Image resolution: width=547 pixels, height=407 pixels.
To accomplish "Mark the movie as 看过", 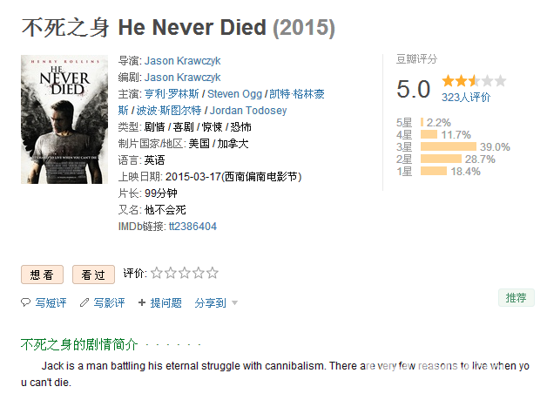I will [93, 275].
